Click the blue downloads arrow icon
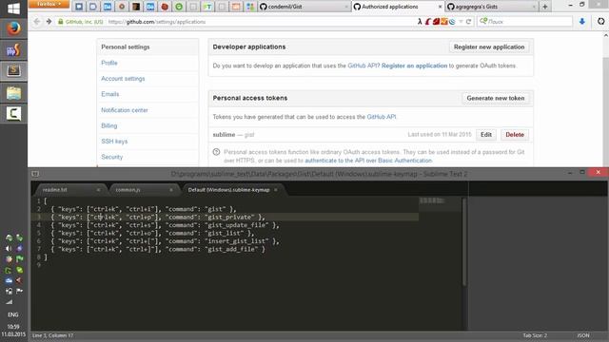The height and width of the screenshot is (342, 609). click(x=581, y=22)
